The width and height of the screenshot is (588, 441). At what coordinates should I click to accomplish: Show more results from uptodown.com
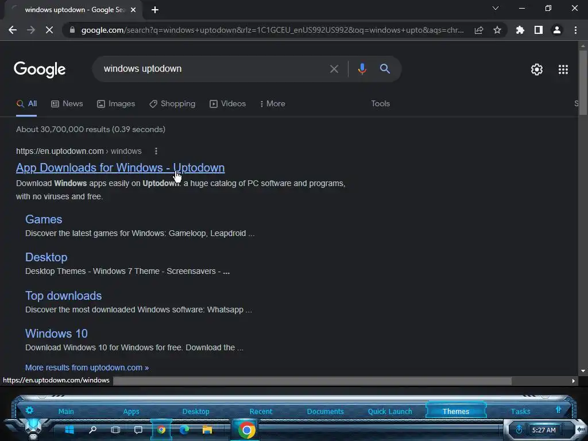(x=87, y=367)
